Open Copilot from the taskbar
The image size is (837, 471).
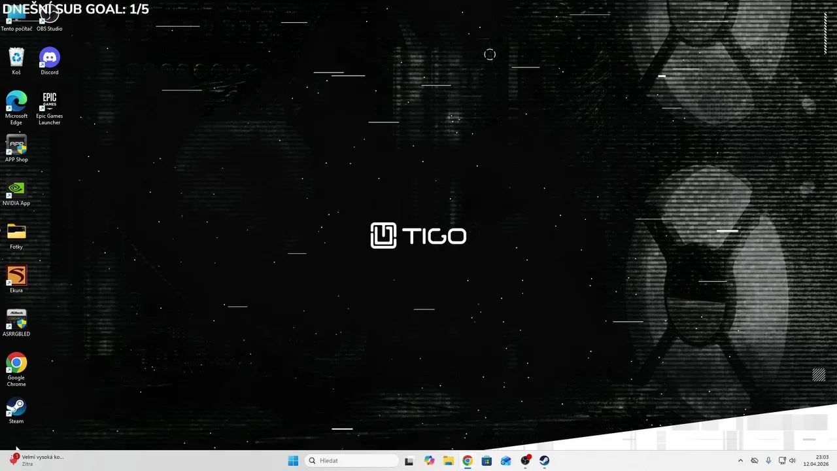point(429,461)
